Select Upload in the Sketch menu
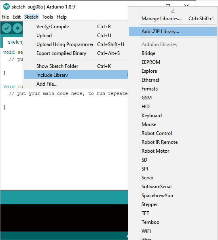 coord(76,36)
